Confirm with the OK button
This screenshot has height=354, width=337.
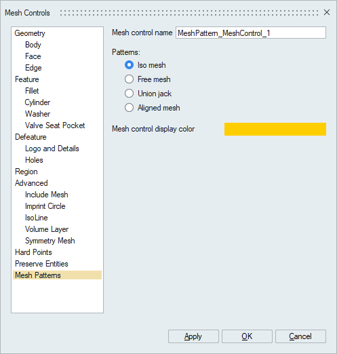[247, 336]
